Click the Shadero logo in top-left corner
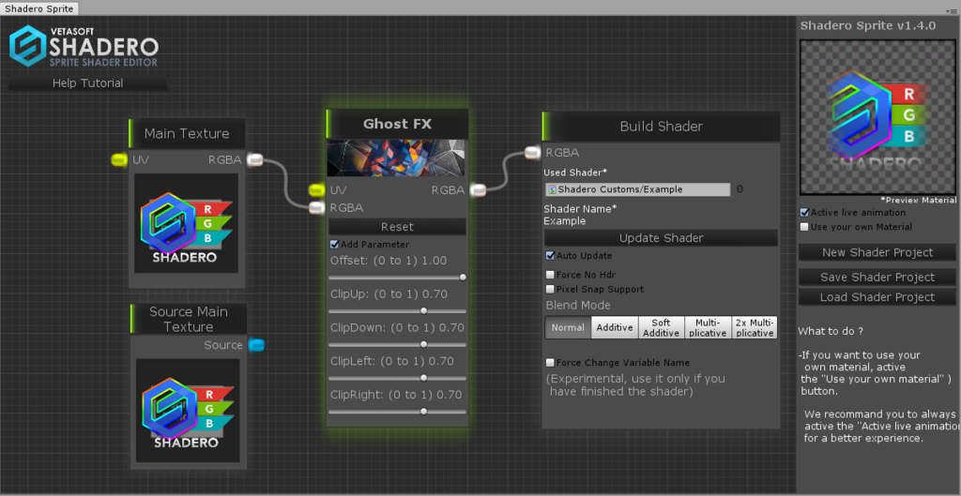The image size is (961, 496). (x=84, y=45)
